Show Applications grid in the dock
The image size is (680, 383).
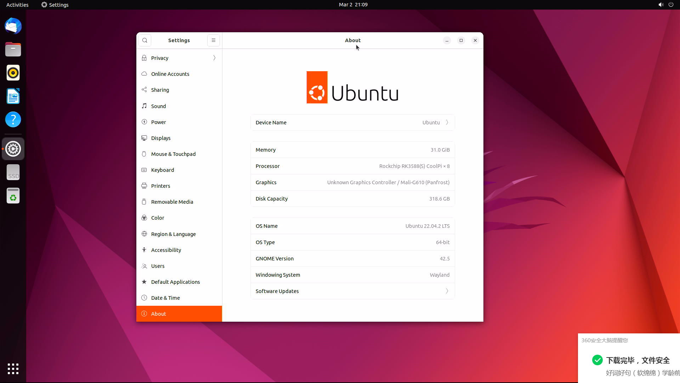13,369
